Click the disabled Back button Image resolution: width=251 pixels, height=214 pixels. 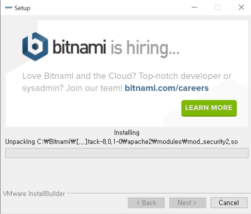(146, 203)
